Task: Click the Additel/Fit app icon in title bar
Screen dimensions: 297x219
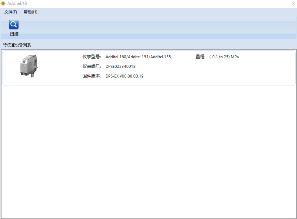Action: coord(3,4)
